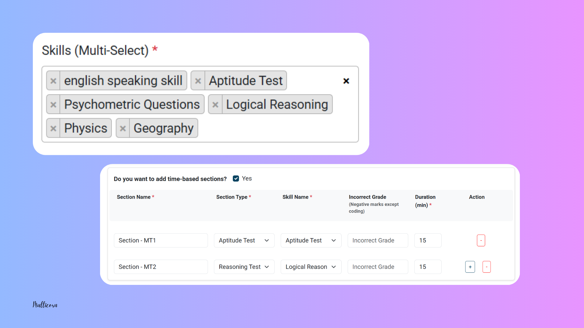This screenshot has height=328, width=584.
Task: Click the Section - MT2 name field
Action: point(161,267)
